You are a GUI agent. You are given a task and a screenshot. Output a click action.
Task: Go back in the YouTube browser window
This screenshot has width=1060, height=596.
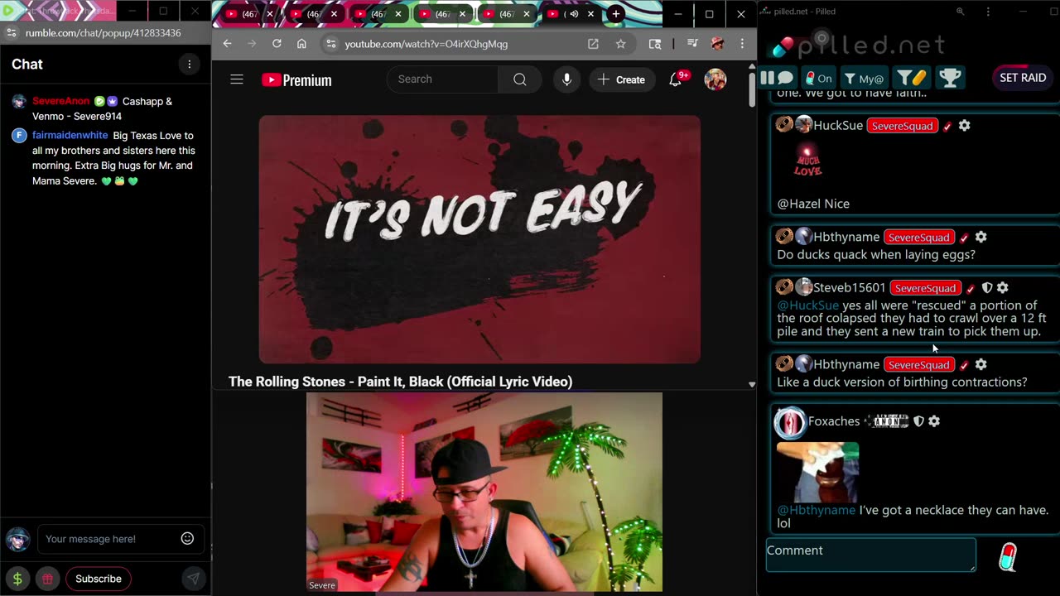coord(228,44)
